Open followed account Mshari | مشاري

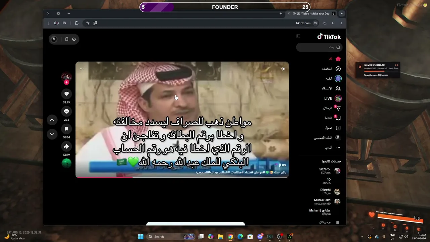tap(320, 212)
